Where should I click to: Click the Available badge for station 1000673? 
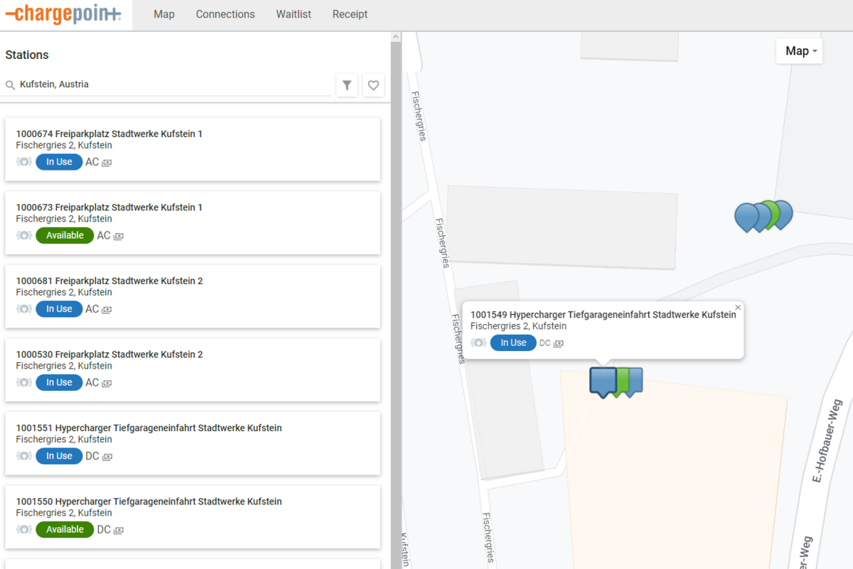click(x=65, y=235)
